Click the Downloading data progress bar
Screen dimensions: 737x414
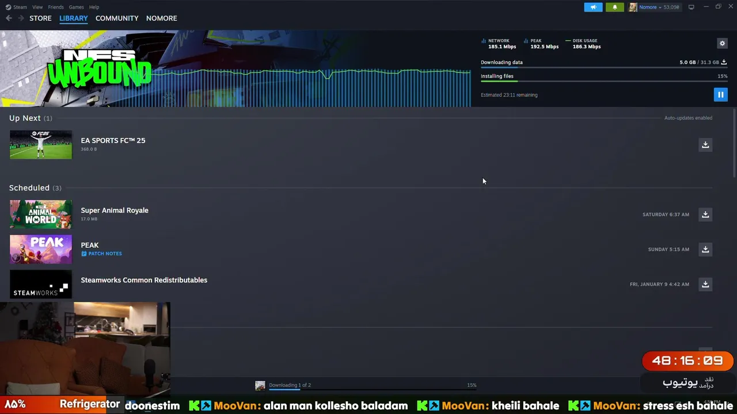click(x=604, y=68)
